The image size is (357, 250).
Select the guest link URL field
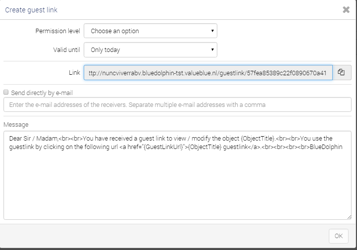point(208,73)
